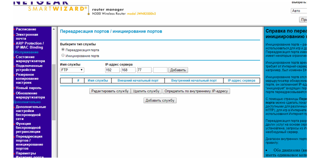This screenshot has width=320, height=160.
Task: Click the first IP octet field showing 192
Action: [x=113, y=70]
